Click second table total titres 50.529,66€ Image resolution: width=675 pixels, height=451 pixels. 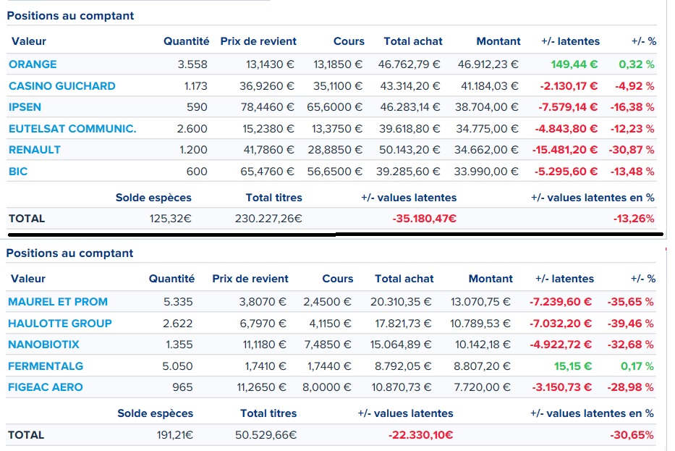[x=266, y=434]
